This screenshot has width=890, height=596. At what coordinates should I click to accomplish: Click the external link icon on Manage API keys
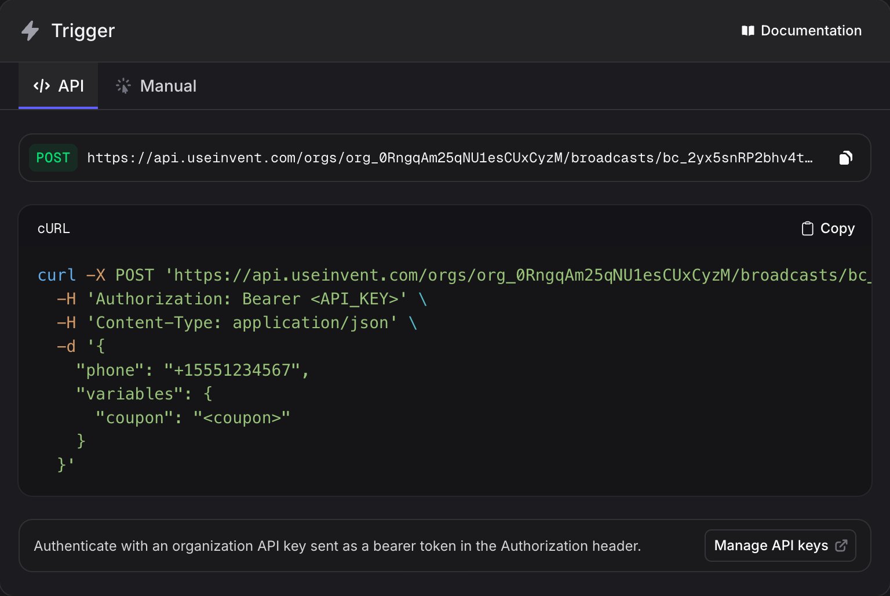(x=841, y=546)
